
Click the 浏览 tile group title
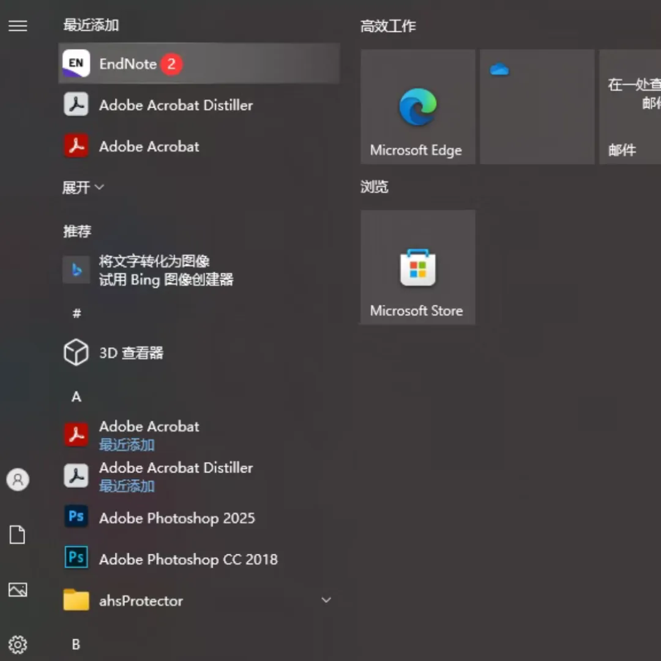375,187
